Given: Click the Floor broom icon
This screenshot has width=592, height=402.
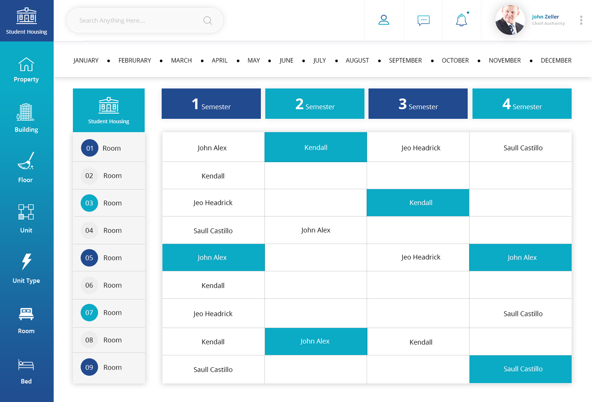Looking at the screenshot, I should [26, 161].
